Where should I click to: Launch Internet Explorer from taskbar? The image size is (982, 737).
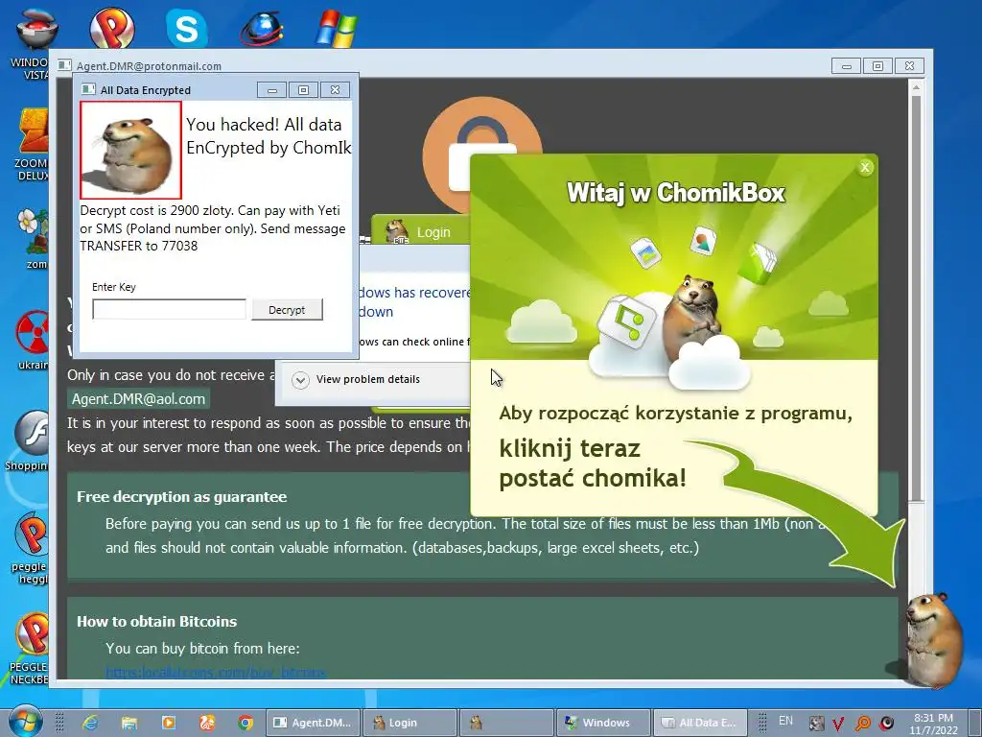91,723
